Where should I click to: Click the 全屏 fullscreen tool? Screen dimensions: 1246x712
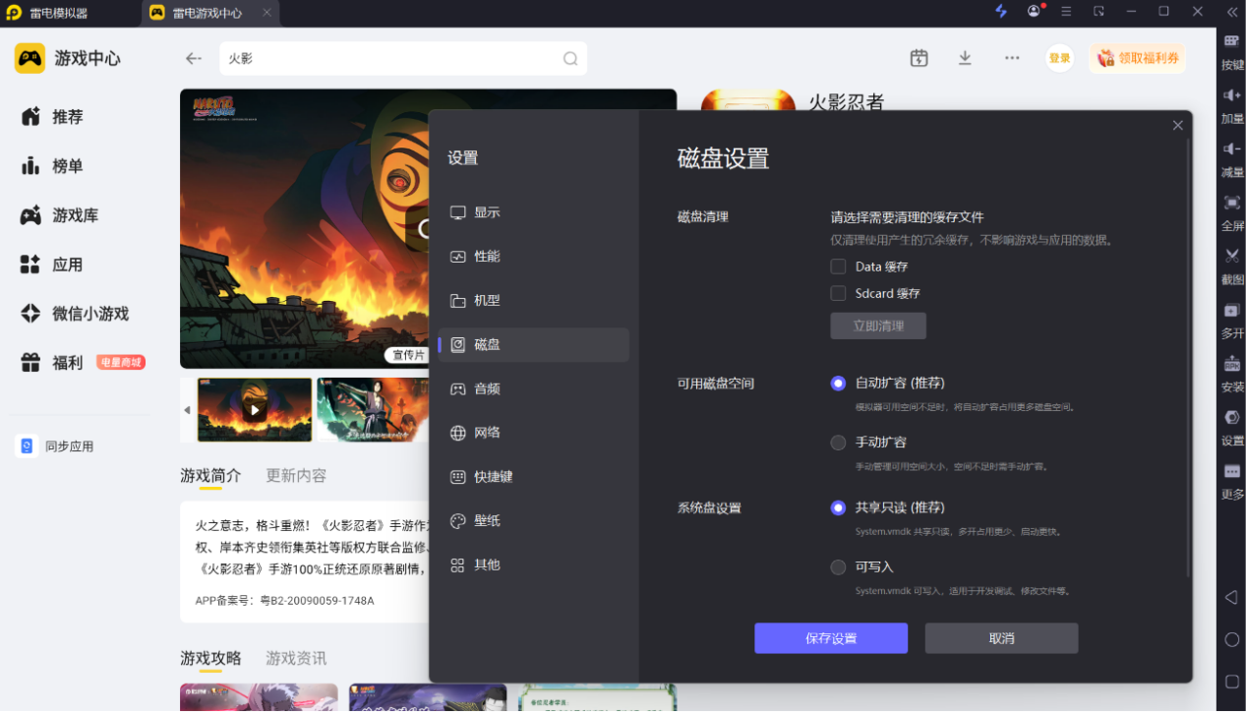pyautogui.click(x=1232, y=212)
